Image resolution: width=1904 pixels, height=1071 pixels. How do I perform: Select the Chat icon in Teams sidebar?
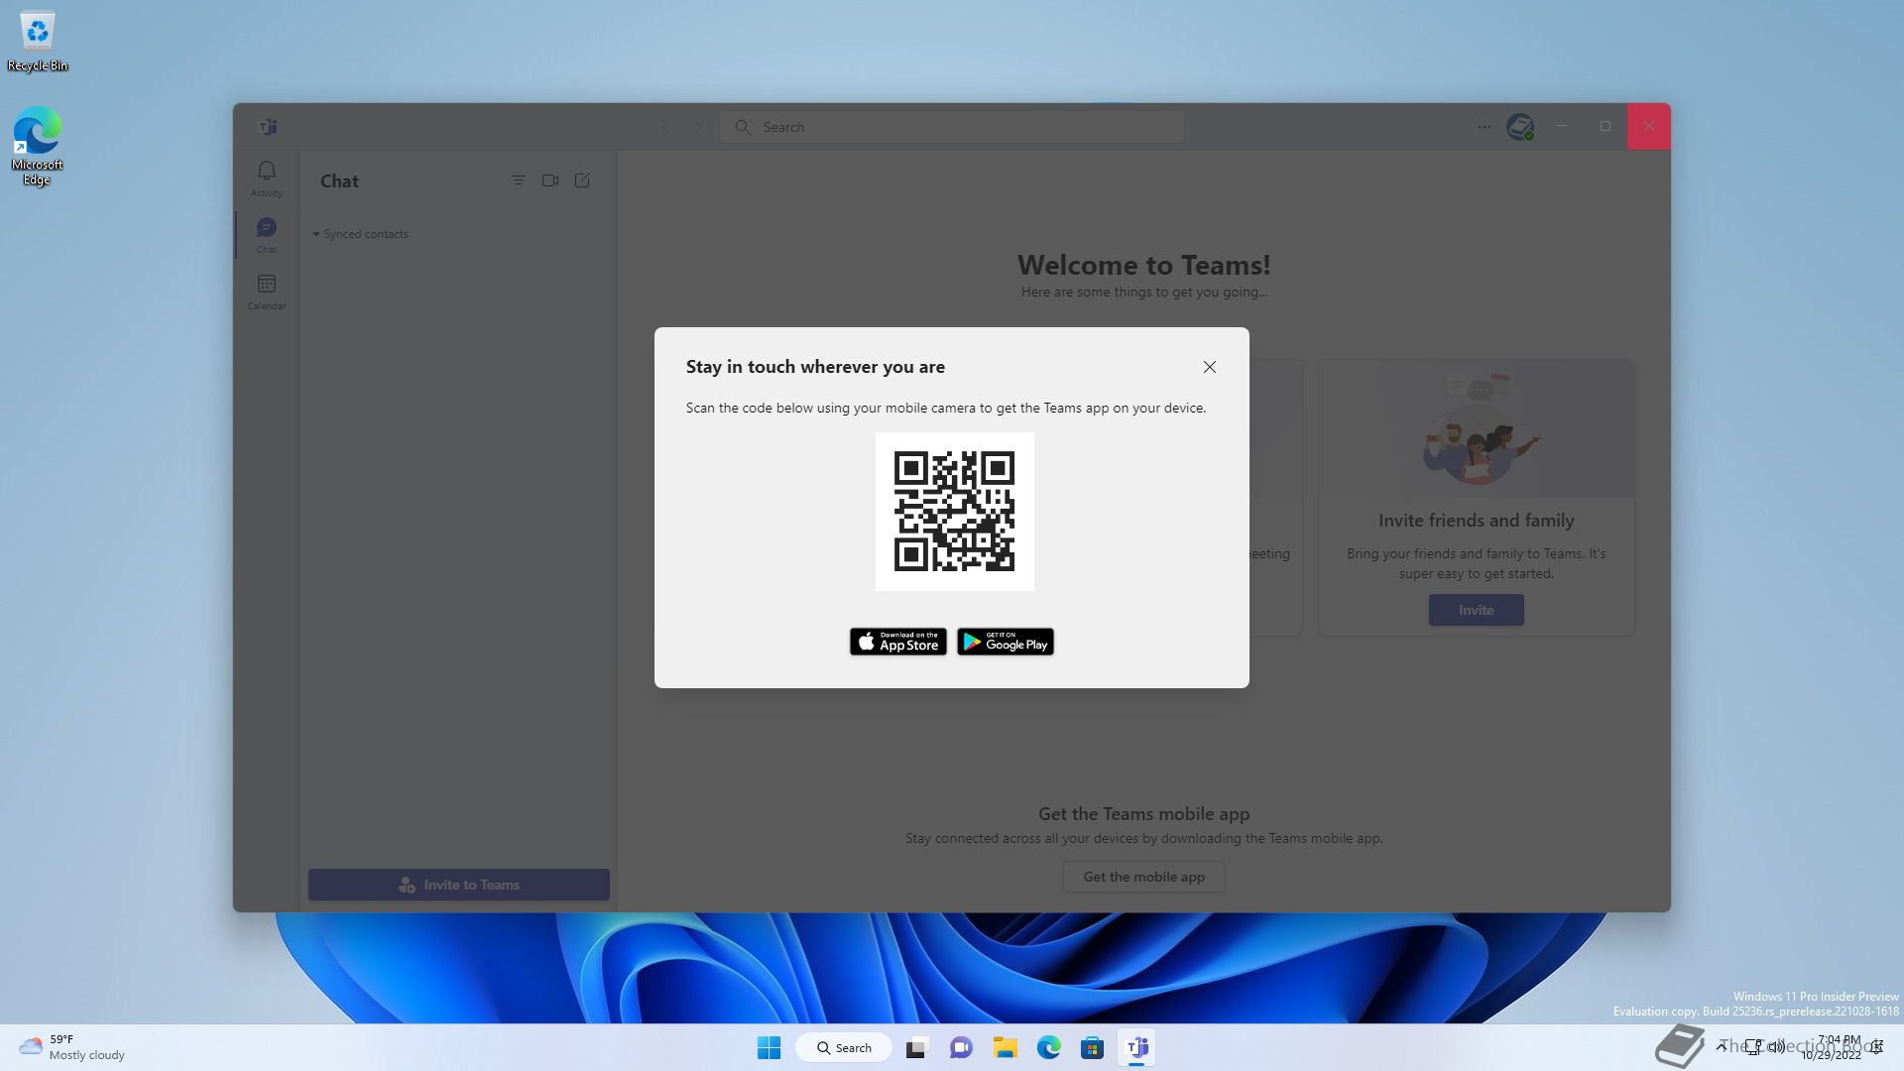click(266, 235)
